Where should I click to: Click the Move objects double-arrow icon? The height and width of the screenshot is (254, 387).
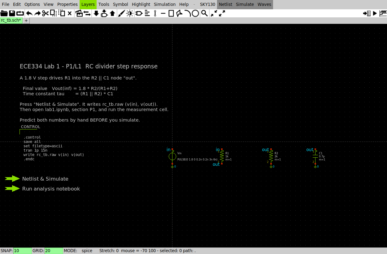tap(87, 13)
